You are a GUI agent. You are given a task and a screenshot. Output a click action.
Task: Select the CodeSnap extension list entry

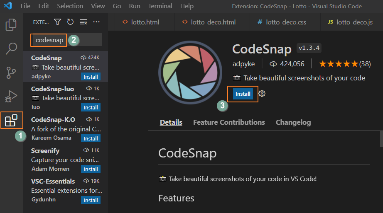tap(66, 67)
